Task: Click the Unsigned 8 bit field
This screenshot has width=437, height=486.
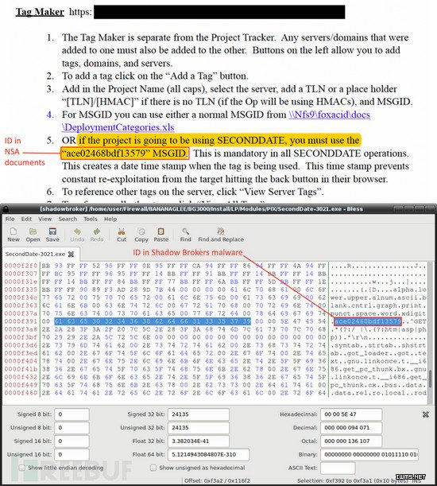Action: [72, 428]
